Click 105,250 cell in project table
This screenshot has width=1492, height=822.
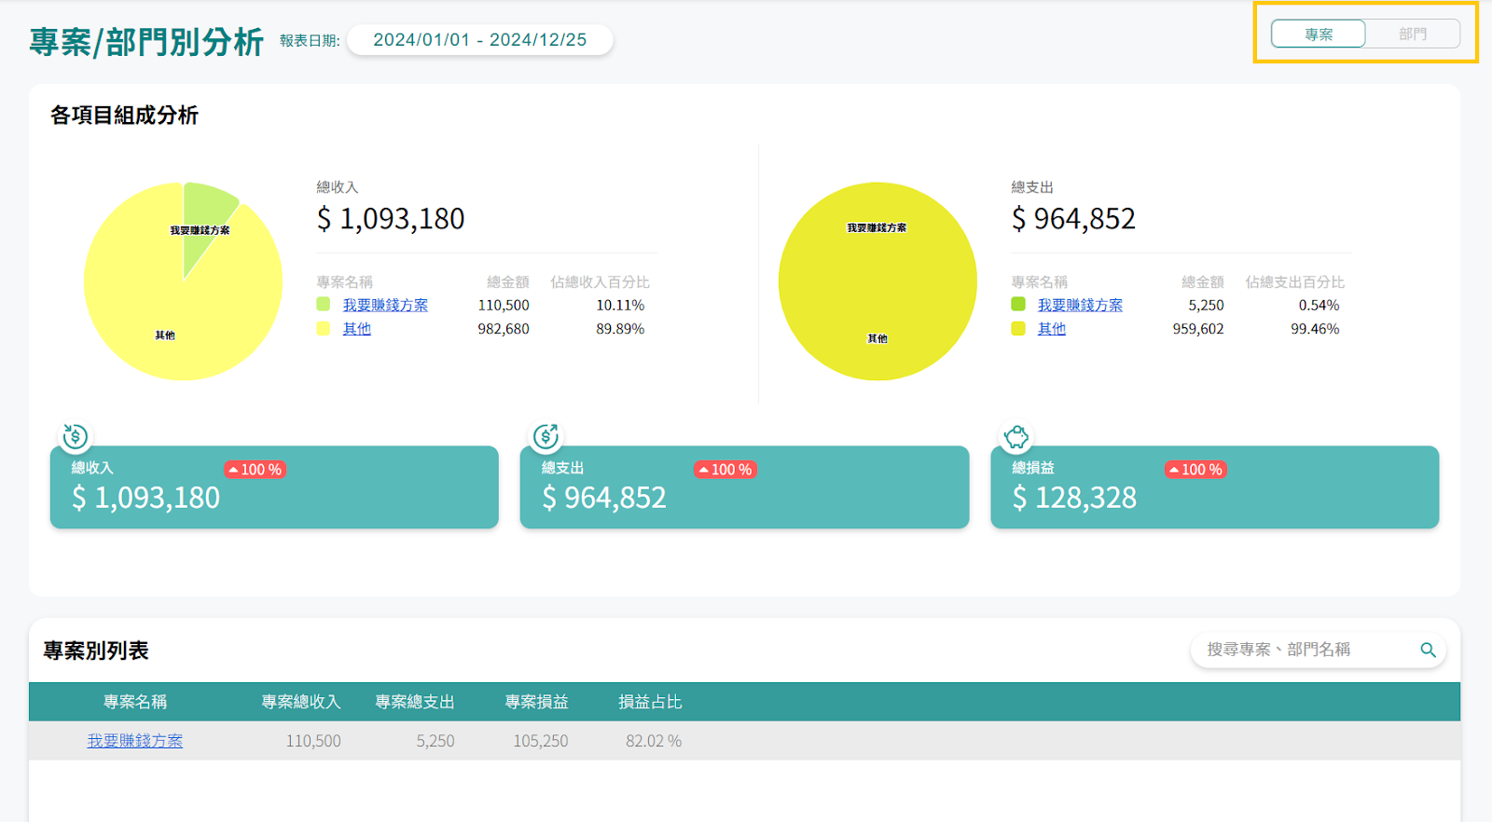click(x=541, y=741)
